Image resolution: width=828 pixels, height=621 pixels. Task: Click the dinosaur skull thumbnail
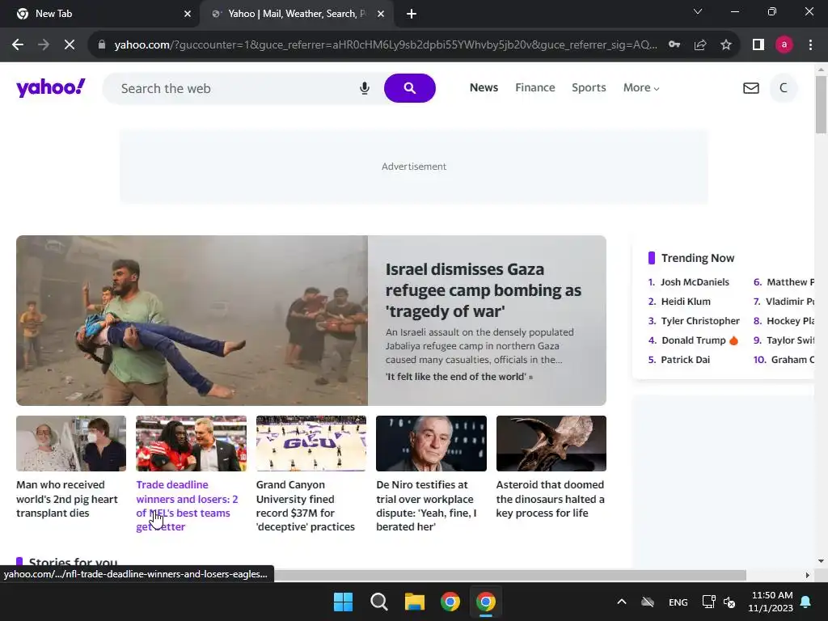551,443
